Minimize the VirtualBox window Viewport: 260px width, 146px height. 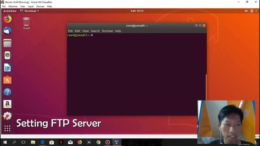[238, 2]
